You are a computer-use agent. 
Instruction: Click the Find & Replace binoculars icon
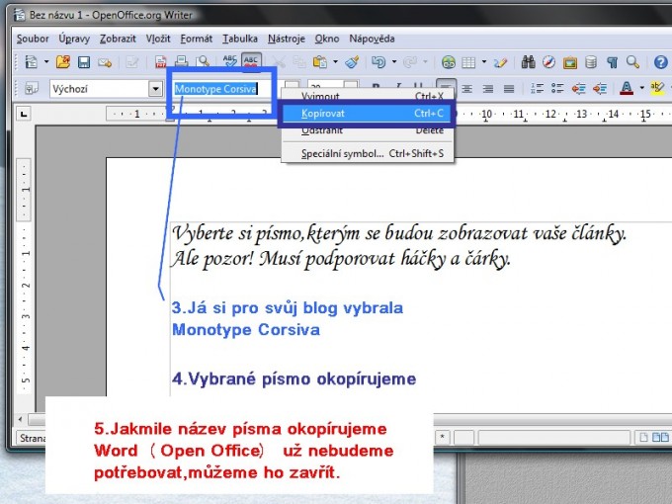click(528, 62)
